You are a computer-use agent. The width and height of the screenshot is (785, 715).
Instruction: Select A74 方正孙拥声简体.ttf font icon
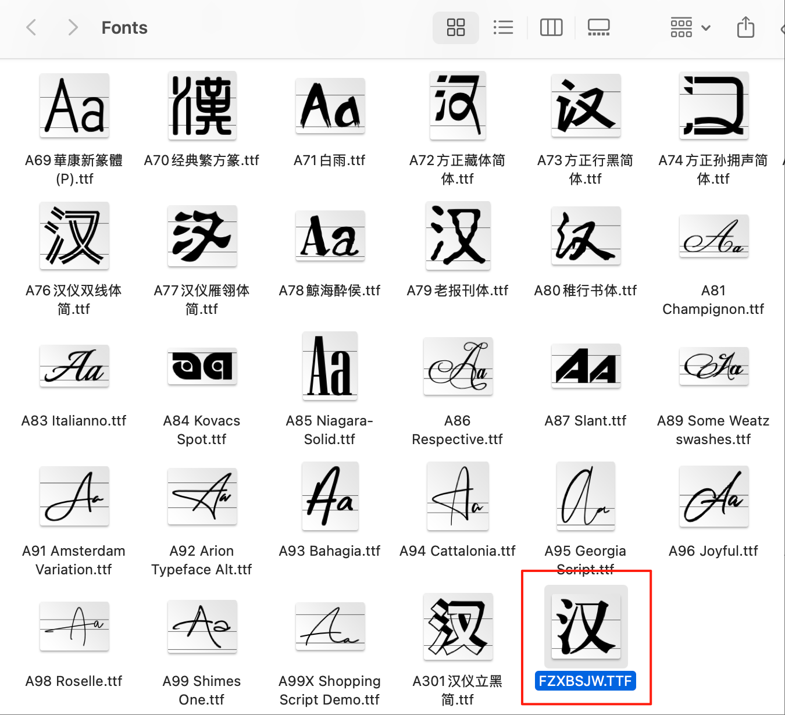tap(714, 106)
